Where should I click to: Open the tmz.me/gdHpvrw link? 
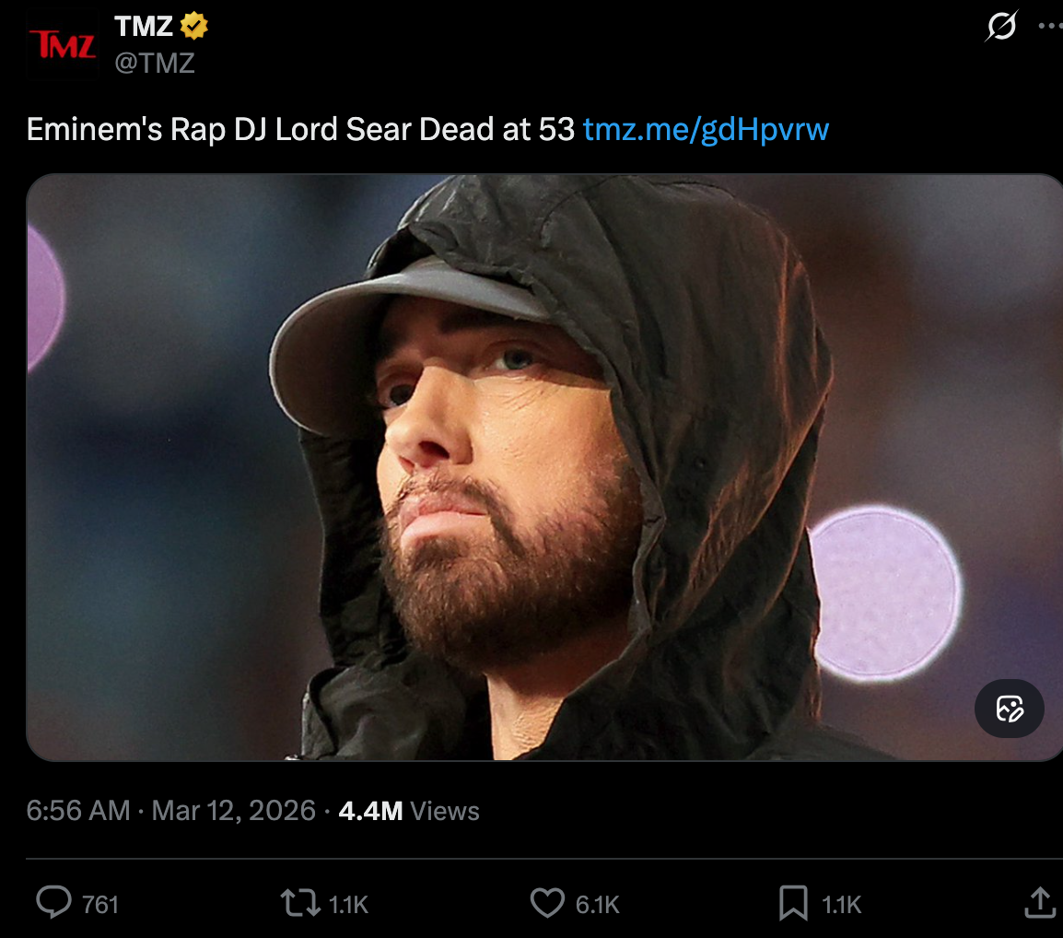pyautogui.click(x=706, y=129)
